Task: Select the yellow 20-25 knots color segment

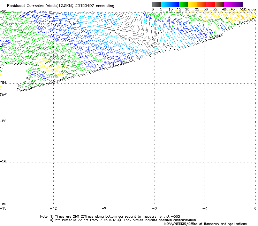Action: (x=192, y=4)
